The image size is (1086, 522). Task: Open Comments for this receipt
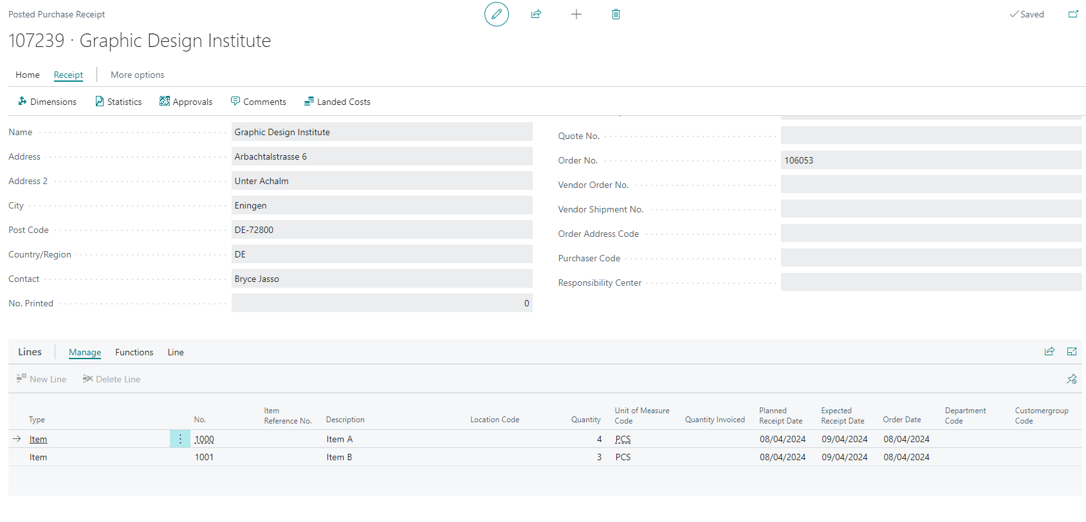coord(258,102)
